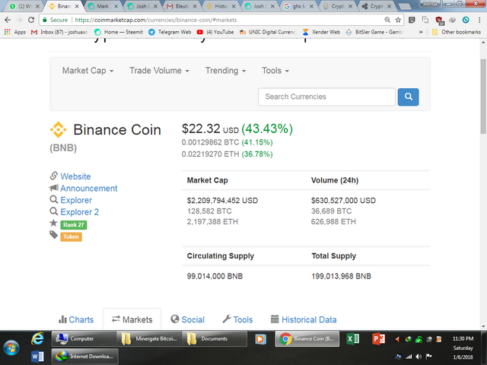Image resolution: width=487 pixels, height=365 pixels.
Task: Switch to the Gmail 'Bleut' browser tab
Action: click(181, 6)
